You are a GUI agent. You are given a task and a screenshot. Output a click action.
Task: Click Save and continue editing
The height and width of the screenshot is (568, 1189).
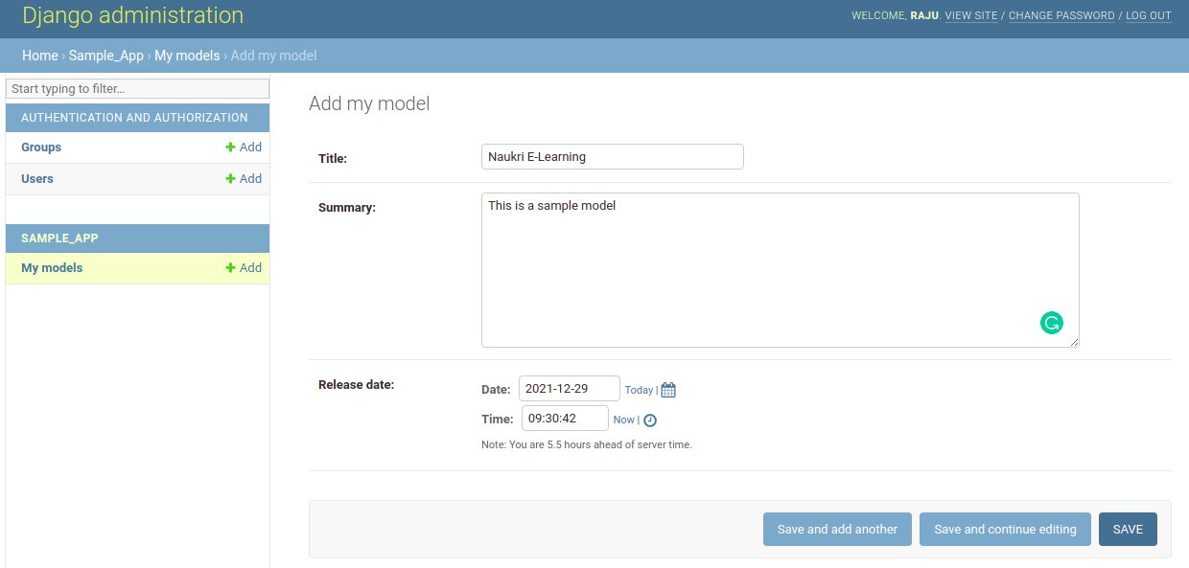[1005, 529]
